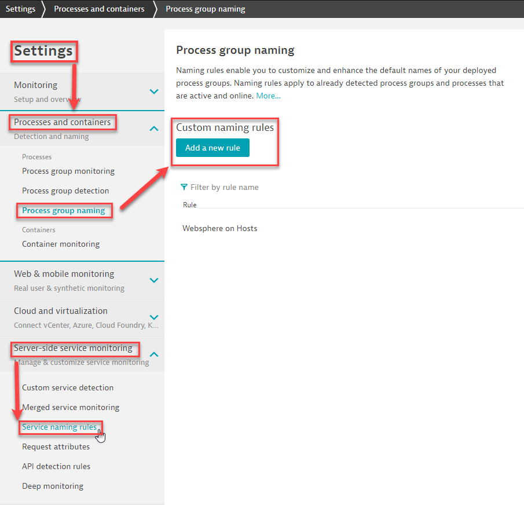Select Service naming rules in the sidebar
Screen dimensions: 524x505
point(60,427)
